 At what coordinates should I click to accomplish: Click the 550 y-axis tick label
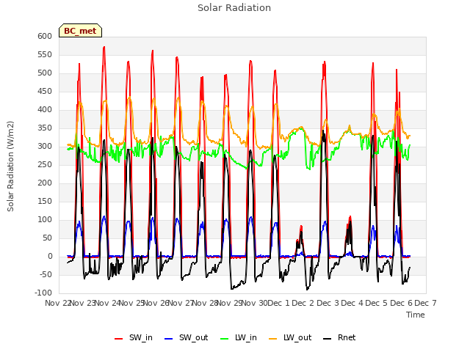45,54
